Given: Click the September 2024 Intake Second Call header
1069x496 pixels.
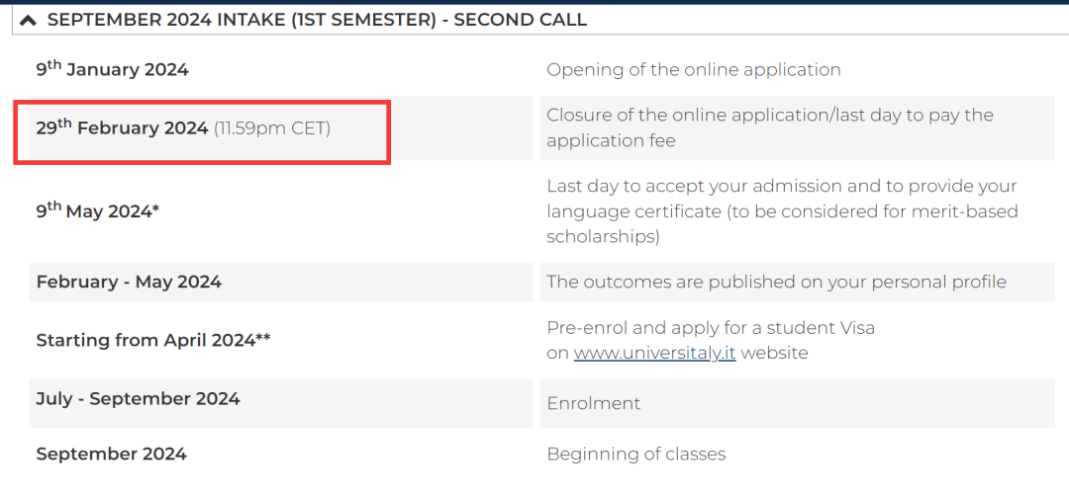Looking at the screenshot, I should click(x=317, y=21).
